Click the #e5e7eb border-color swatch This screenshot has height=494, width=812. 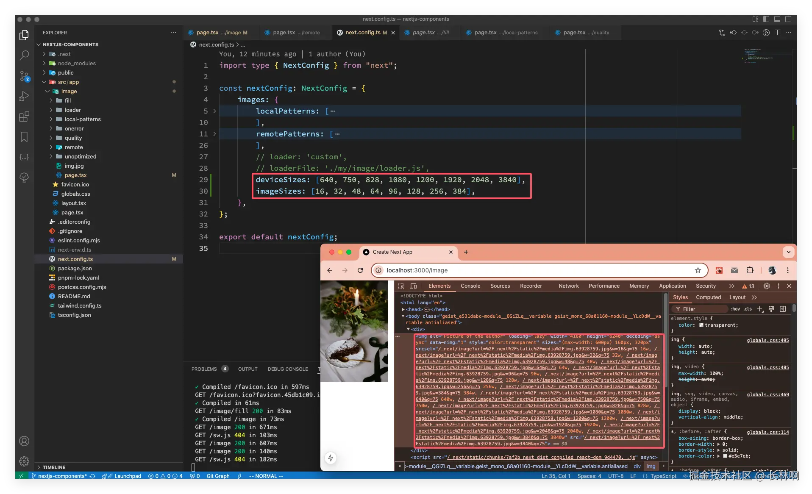(x=725, y=456)
